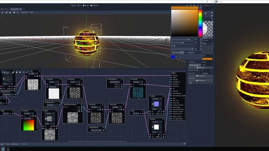The height and width of the screenshot is (151, 269).
Task: Open Data type dropdown on white Texture node
Action: coord(156,132)
